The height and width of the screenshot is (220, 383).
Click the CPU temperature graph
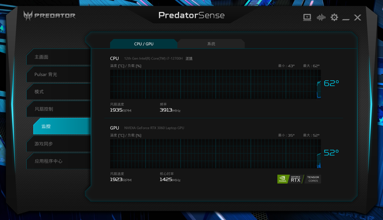(x=215, y=84)
